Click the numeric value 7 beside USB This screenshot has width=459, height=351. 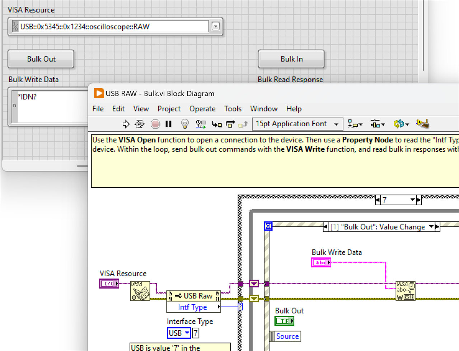(x=196, y=333)
